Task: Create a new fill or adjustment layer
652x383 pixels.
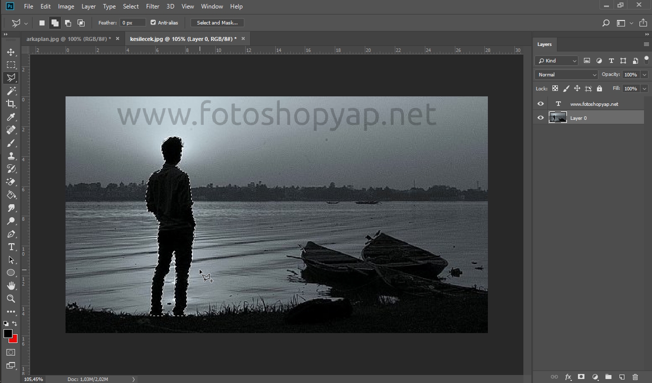Action: pos(595,377)
